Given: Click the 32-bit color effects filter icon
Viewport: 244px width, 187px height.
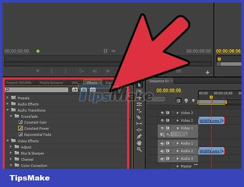Looking at the screenshot, I should (84, 89).
